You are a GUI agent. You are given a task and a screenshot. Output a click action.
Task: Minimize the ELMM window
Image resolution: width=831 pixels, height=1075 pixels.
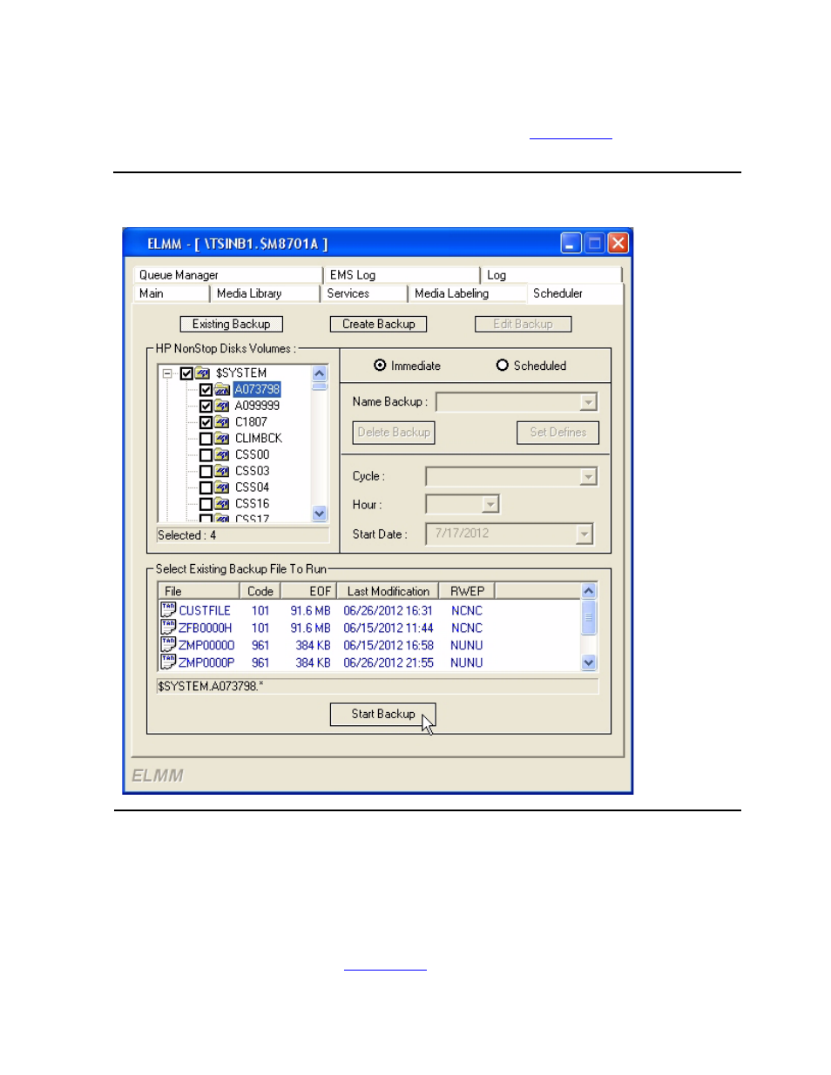tap(571, 244)
